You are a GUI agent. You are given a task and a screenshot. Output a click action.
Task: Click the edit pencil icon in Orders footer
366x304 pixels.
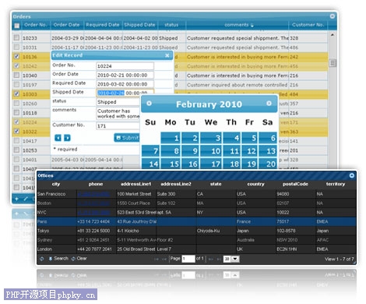pos(26,199)
